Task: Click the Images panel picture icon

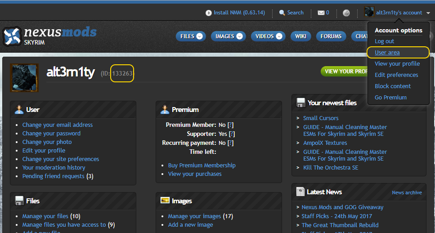Action: coord(165,200)
